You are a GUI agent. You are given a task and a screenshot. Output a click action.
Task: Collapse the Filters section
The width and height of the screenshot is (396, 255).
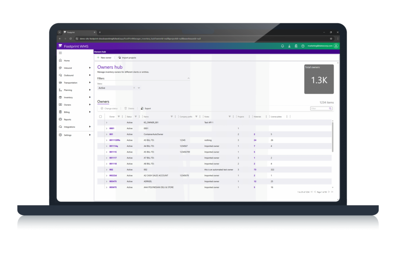(x=188, y=78)
